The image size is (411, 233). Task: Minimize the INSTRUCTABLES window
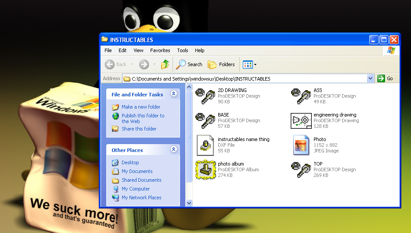click(374, 40)
